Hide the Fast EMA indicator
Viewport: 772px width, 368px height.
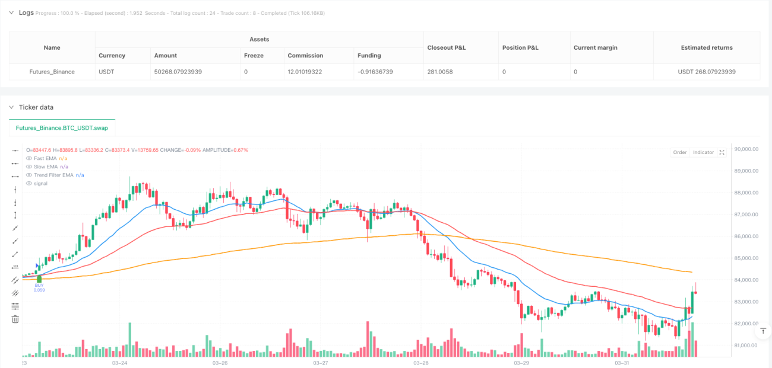click(x=29, y=158)
